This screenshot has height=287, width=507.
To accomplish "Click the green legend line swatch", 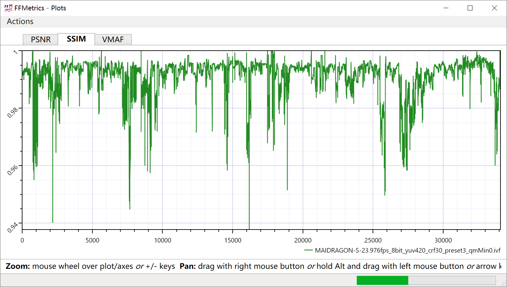I will tap(308, 250).
